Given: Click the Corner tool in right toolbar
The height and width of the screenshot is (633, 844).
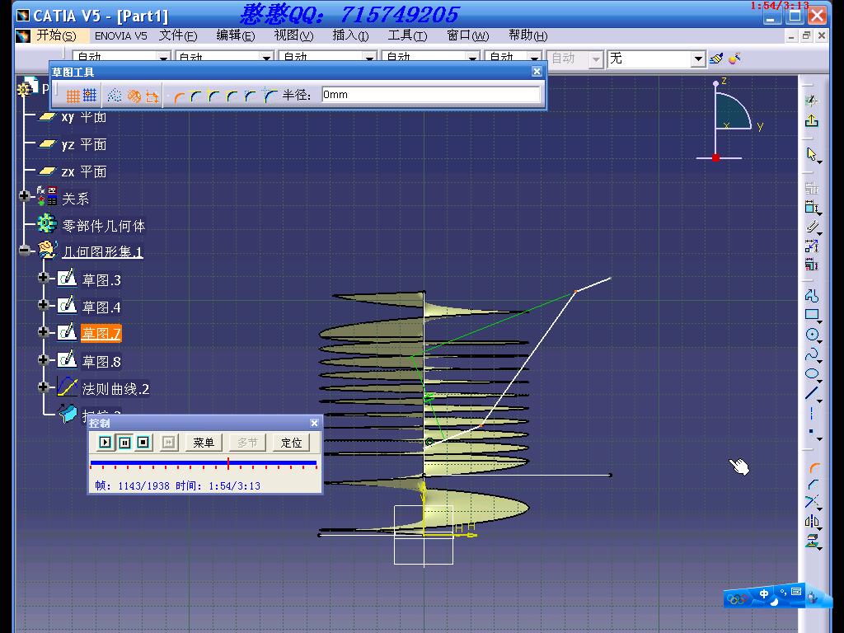Looking at the screenshot, I should click(x=814, y=467).
